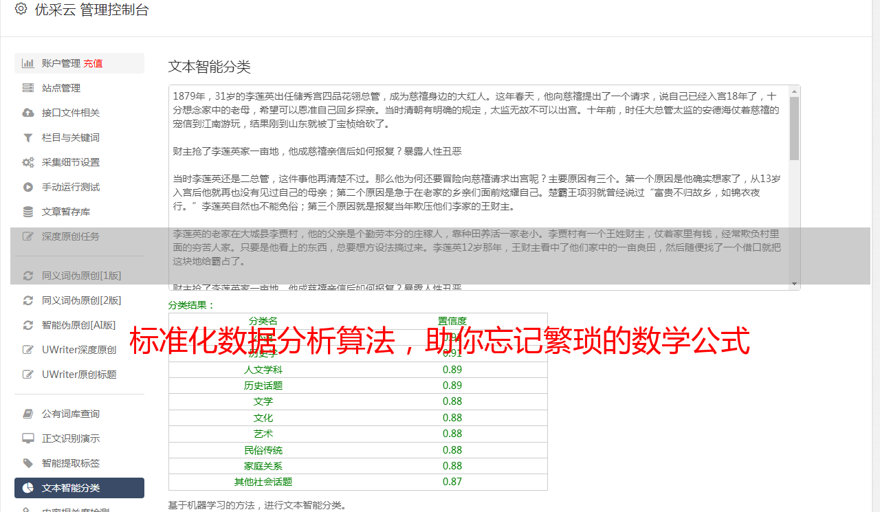Screen dimensions: 880x512
Task: Click the filter icon for 栏目与关键词
Action: click(x=28, y=137)
